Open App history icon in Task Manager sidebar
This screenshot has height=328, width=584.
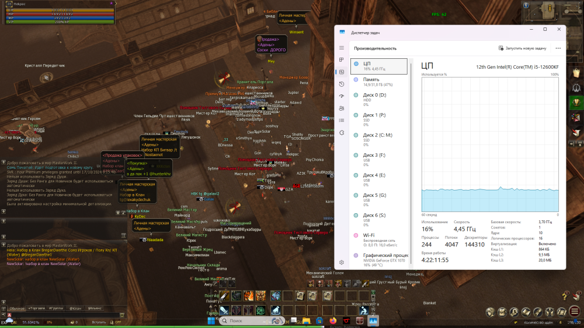[x=342, y=84]
